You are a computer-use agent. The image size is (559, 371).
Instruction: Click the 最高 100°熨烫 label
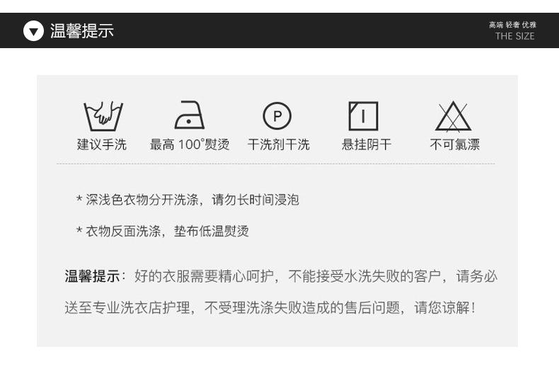[190, 144]
